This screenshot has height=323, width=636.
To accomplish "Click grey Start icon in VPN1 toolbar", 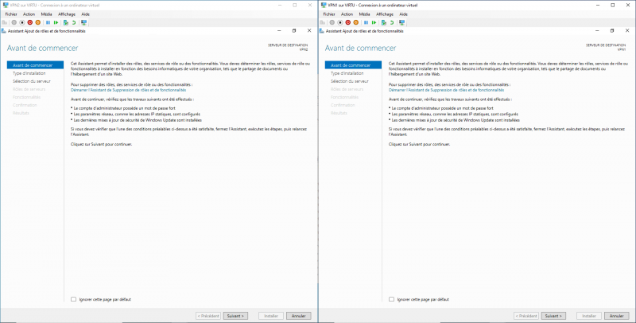I will coord(332,22).
